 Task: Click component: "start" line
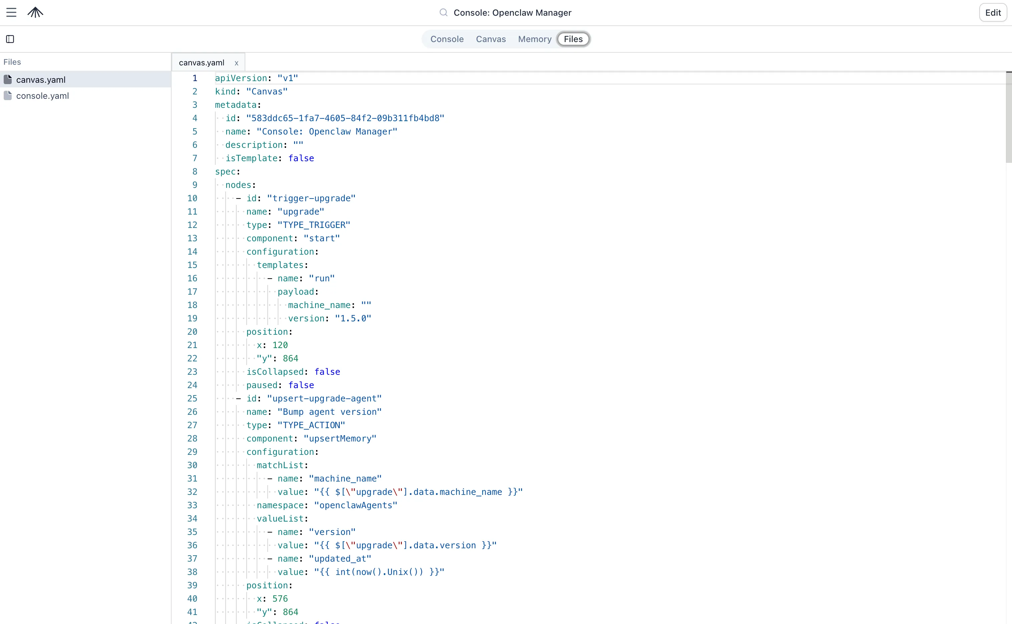click(x=293, y=238)
